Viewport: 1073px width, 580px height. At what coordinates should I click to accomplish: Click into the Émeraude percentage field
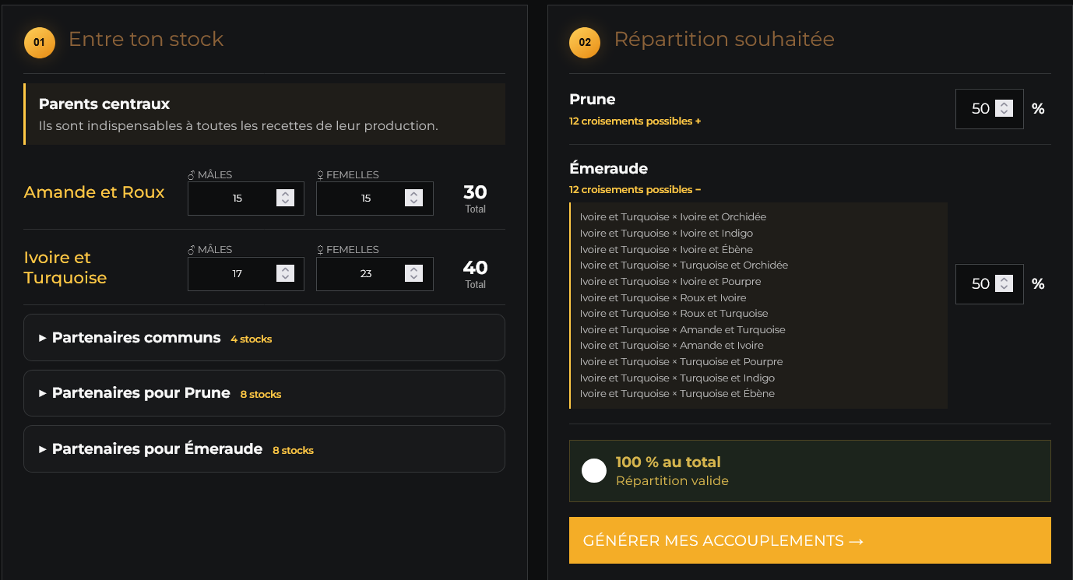990,284
